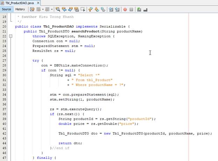Switch to the Source view
This screenshot has width=218, height=161.
click(6, 9)
